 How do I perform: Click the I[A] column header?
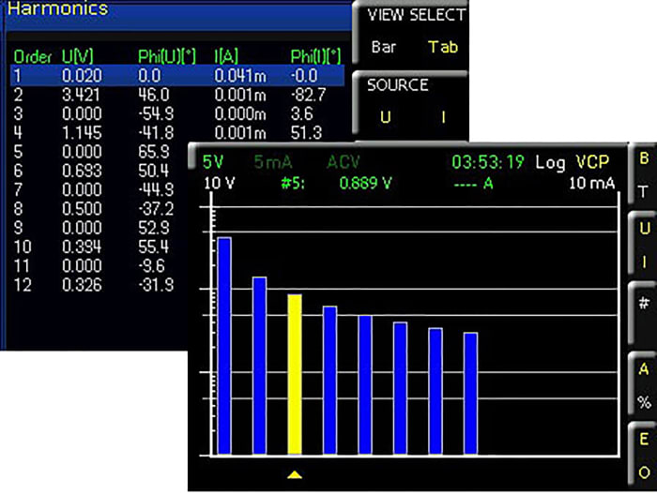(x=226, y=56)
